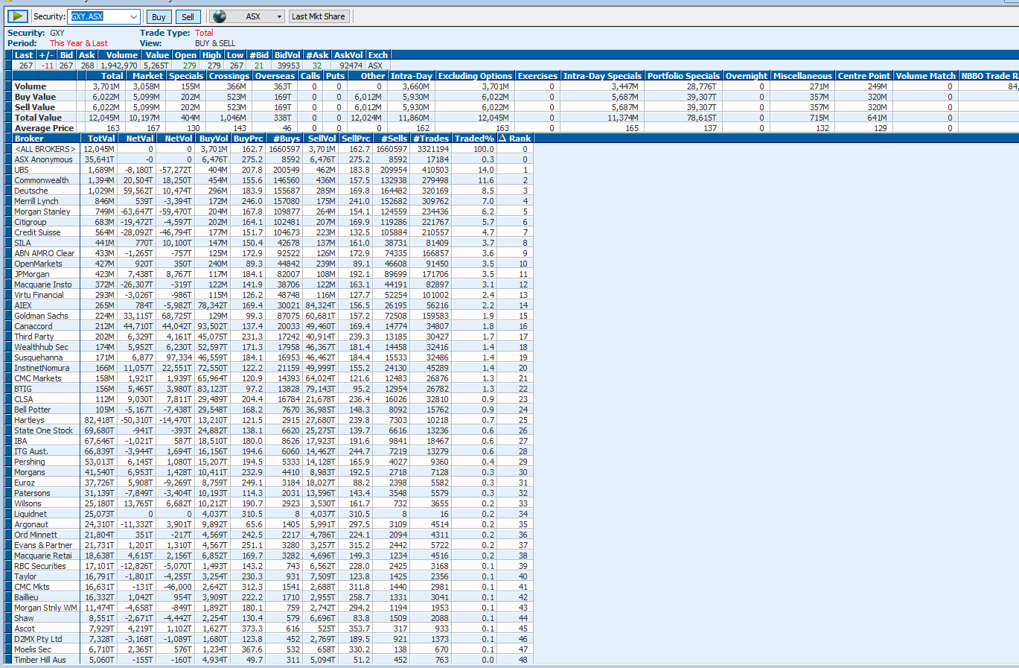This screenshot has width=1019, height=668.
Task: Click the globe exchange icon
Action: point(219,16)
